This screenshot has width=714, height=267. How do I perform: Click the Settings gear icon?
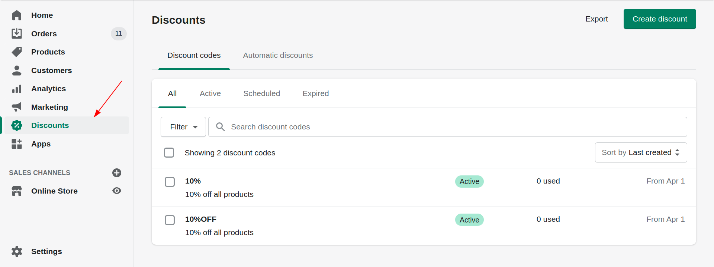click(17, 251)
